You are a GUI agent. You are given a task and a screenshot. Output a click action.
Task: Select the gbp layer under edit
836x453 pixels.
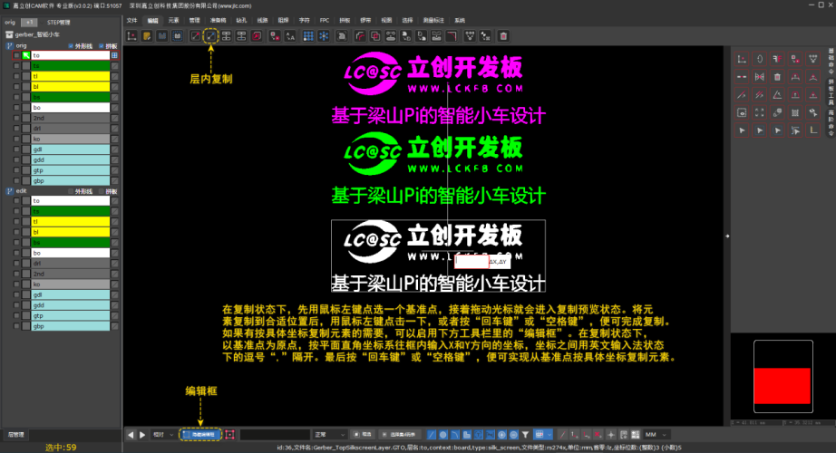coord(71,326)
